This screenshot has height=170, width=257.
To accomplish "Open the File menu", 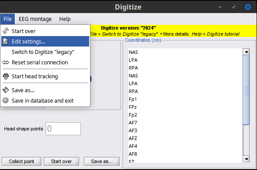I will [7, 19].
